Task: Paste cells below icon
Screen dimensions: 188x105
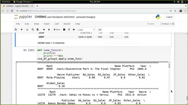Action: [38, 30]
